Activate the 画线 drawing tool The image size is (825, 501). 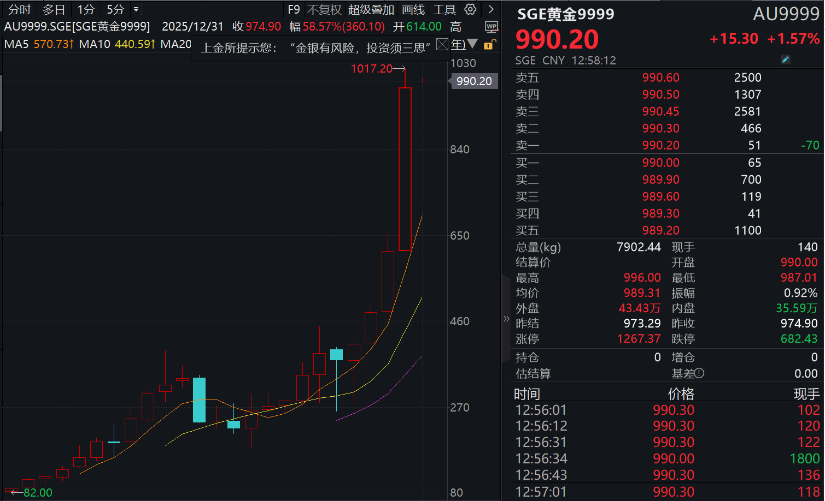point(414,9)
